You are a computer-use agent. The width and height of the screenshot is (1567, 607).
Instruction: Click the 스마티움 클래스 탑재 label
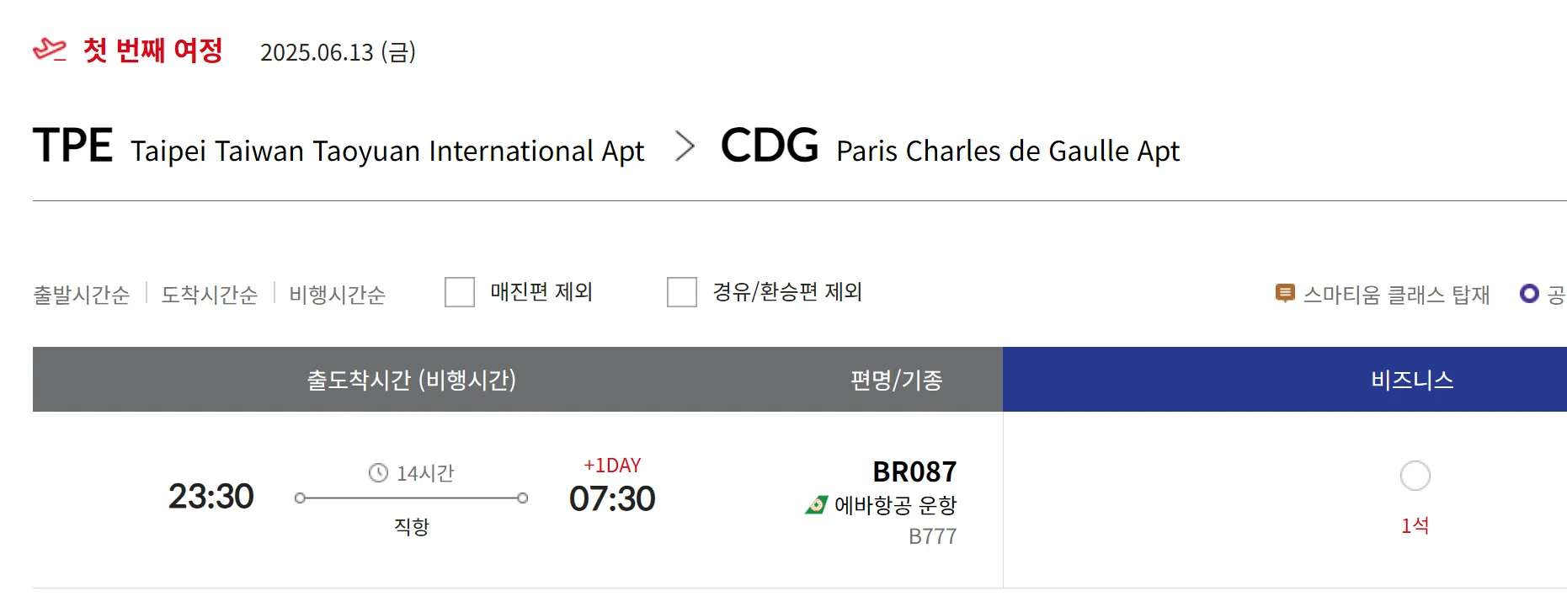(x=1397, y=295)
